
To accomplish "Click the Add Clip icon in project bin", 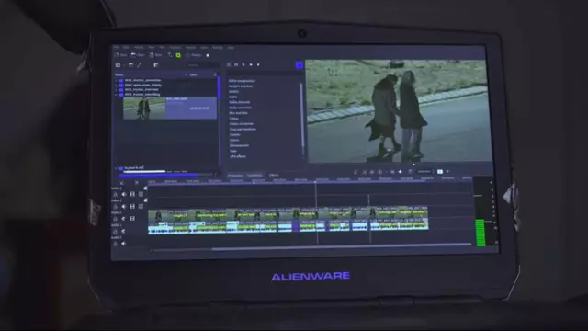I will coord(118,65).
